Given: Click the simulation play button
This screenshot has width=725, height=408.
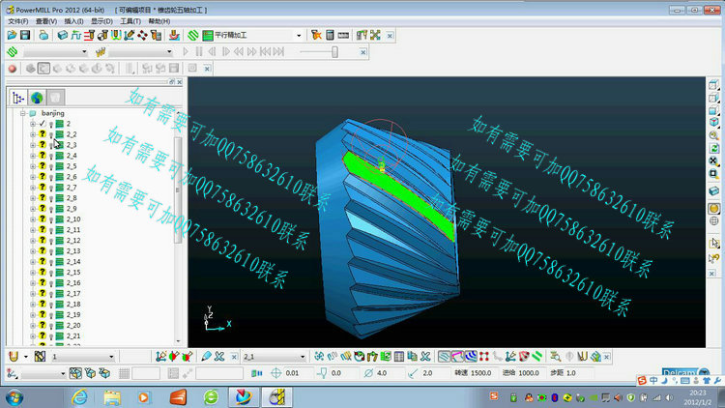Looking at the screenshot, I should pyautogui.click(x=186, y=52).
